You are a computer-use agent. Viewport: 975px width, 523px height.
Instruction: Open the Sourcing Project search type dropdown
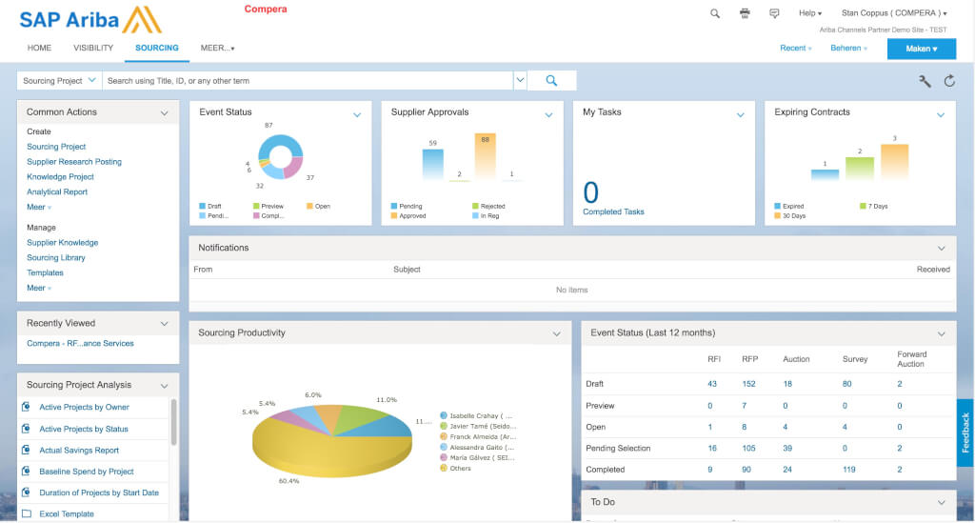[x=59, y=81]
